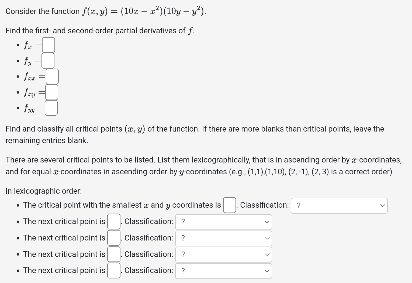Open the last classification dropdown

[223, 271]
